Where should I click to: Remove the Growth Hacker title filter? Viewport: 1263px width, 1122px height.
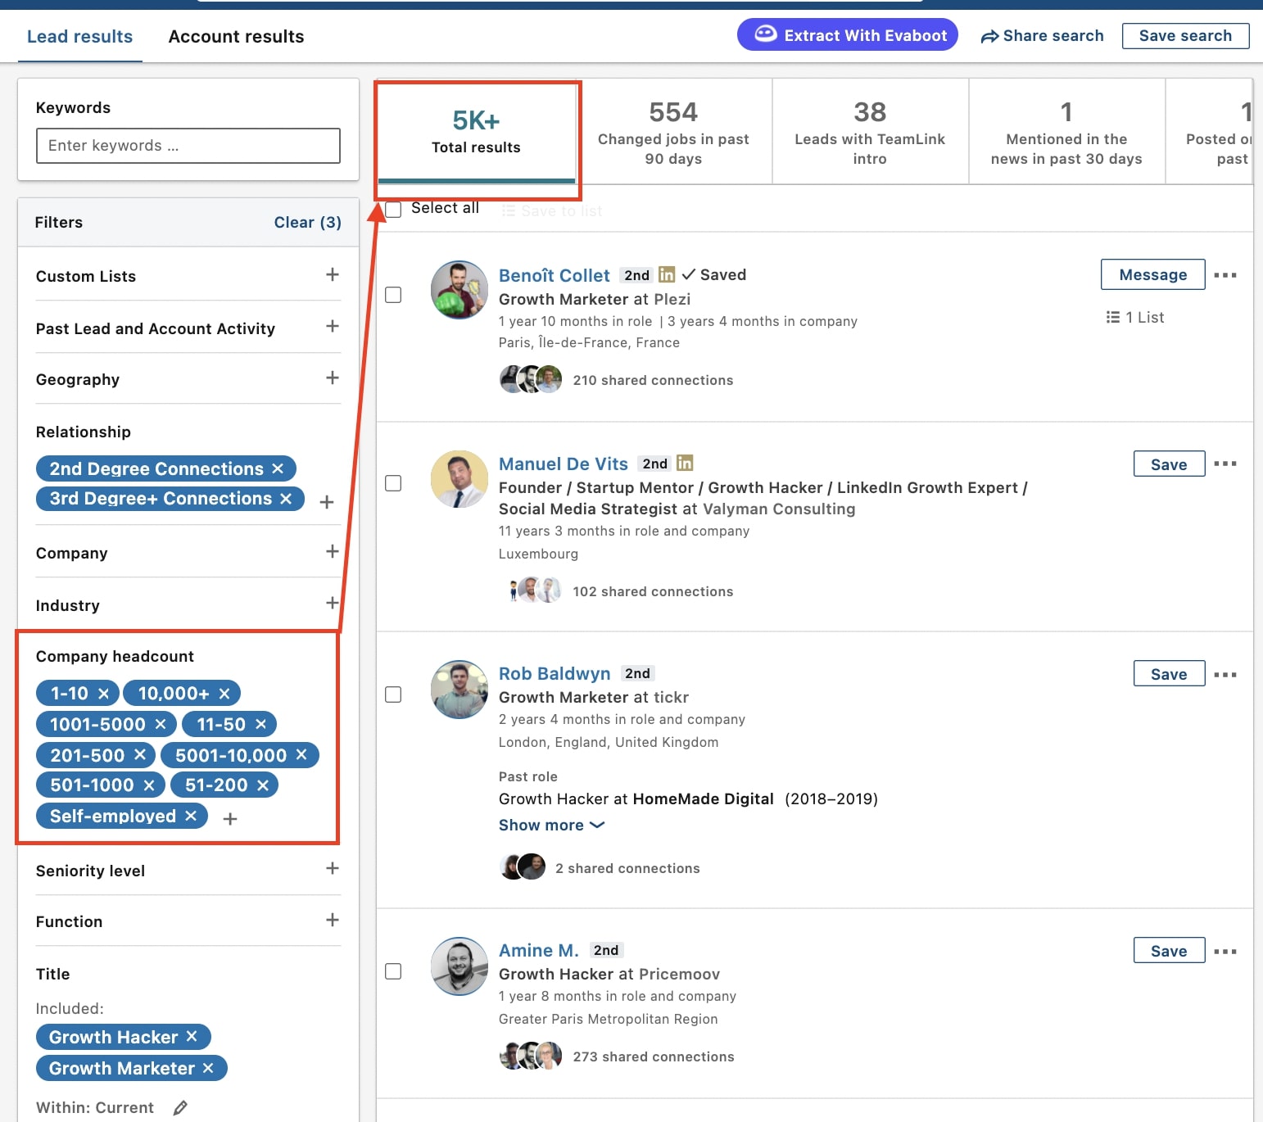[192, 1036]
